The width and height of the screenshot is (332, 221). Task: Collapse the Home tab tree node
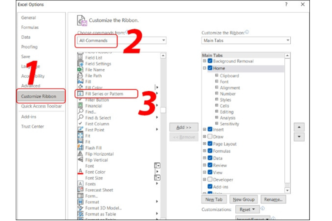[x=204, y=68]
